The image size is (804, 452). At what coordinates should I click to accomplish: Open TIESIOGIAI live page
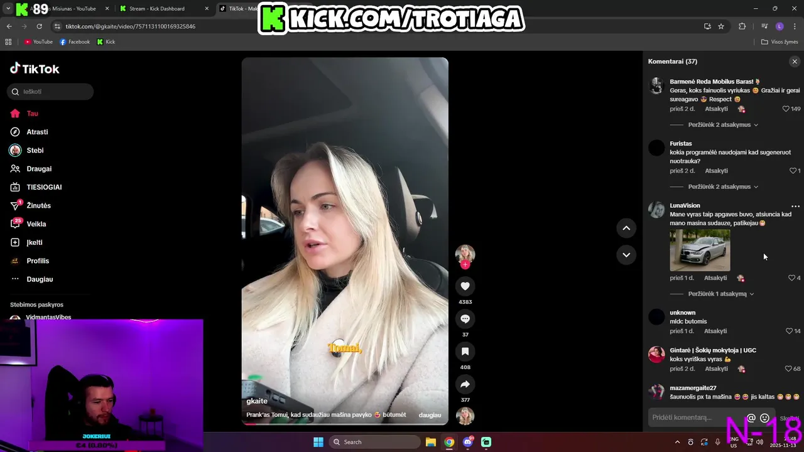[x=44, y=187]
